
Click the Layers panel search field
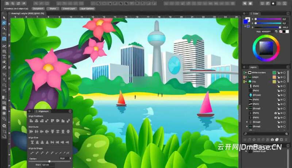(266, 134)
